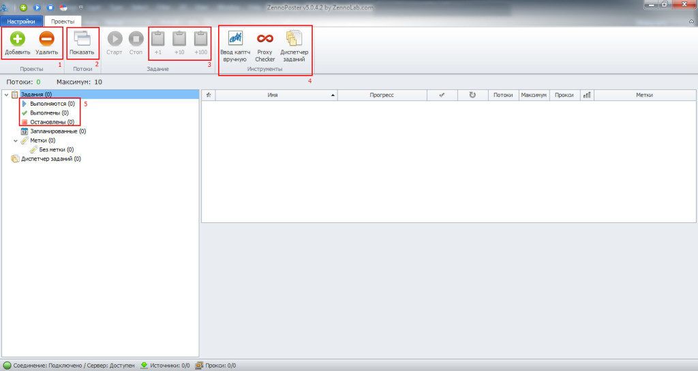Add +10 task executions
698x371 pixels.
(179, 42)
